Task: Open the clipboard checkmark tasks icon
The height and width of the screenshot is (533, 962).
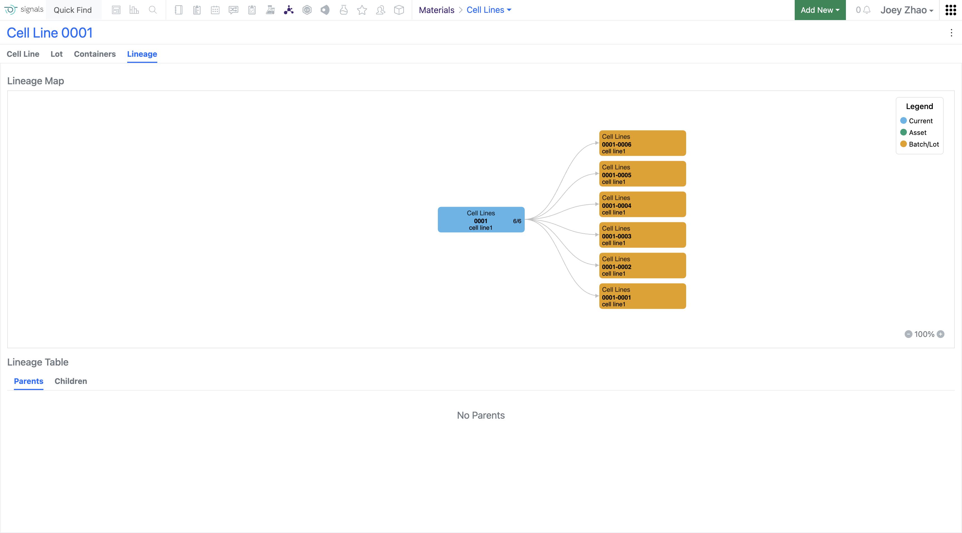Action: (x=252, y=10)
